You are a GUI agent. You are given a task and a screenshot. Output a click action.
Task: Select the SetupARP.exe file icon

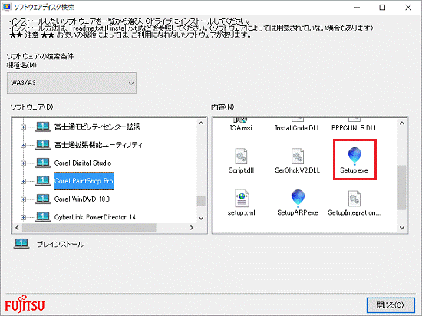tap(298, 199)
